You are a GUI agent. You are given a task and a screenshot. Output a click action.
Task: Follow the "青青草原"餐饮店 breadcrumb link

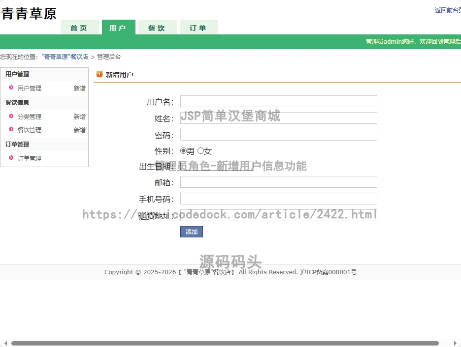[65, 57]
